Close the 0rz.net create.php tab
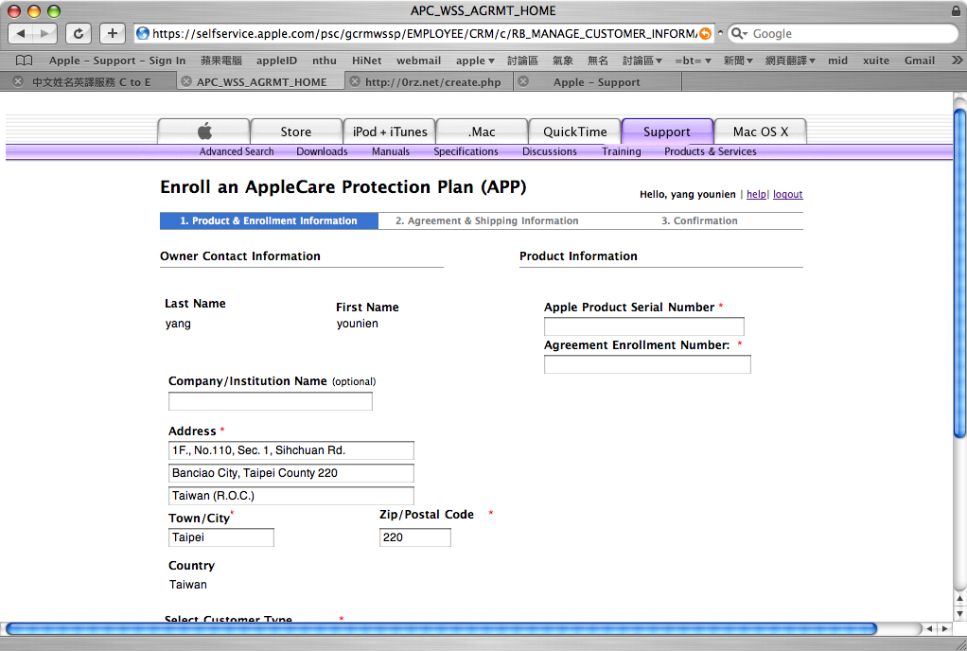The image size is (967, 651). click(355, 81)
